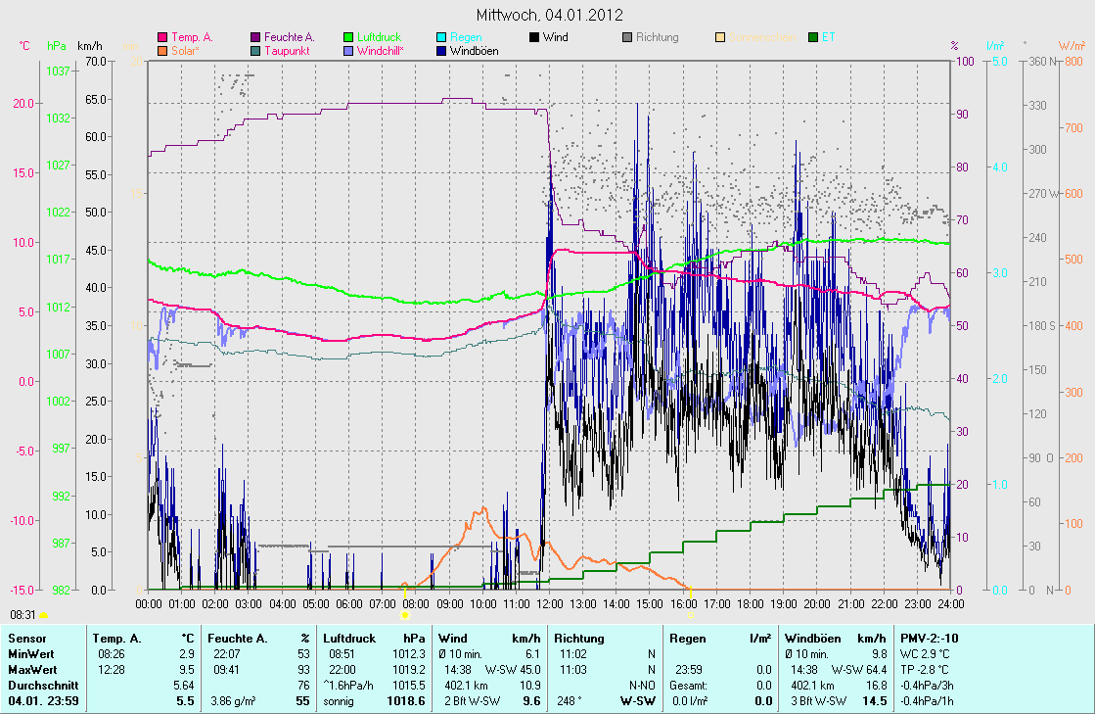Select the 'W-SW 64.4' gust maximum
This screenshot has width=1095, height=714.
point(859,670)
